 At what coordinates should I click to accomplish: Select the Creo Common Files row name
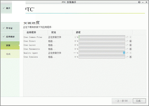pyautogui.click(x=33, y=37)
